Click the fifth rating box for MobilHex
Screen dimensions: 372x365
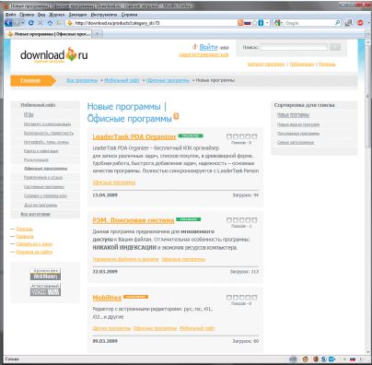254,298
